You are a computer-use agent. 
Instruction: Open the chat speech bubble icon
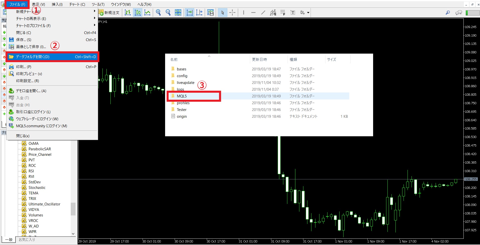[459, 13]
